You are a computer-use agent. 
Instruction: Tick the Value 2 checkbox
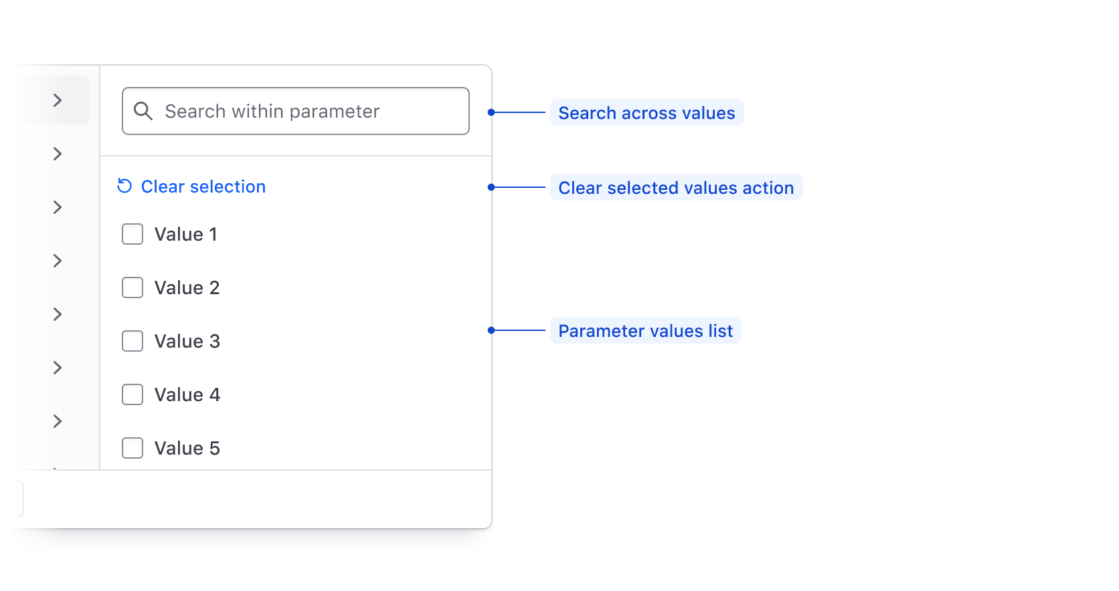click(133, 288)
